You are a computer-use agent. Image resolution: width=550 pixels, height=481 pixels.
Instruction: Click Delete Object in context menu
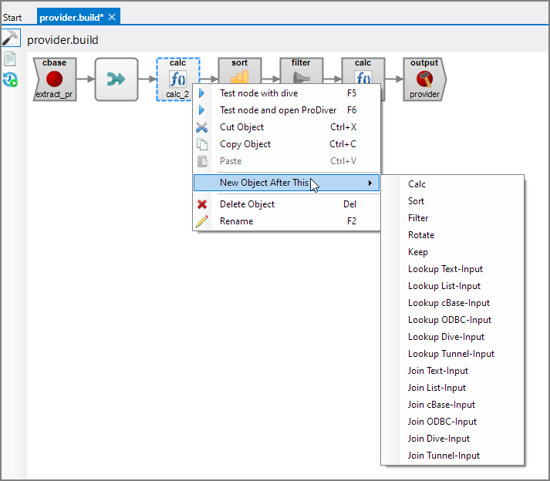[247, 204]
